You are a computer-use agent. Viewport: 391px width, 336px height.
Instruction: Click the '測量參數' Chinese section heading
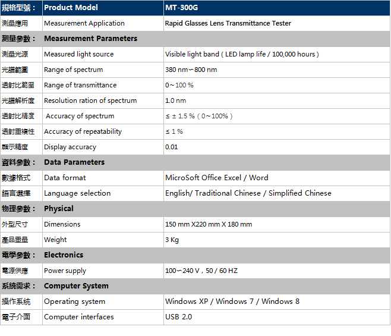18,39
